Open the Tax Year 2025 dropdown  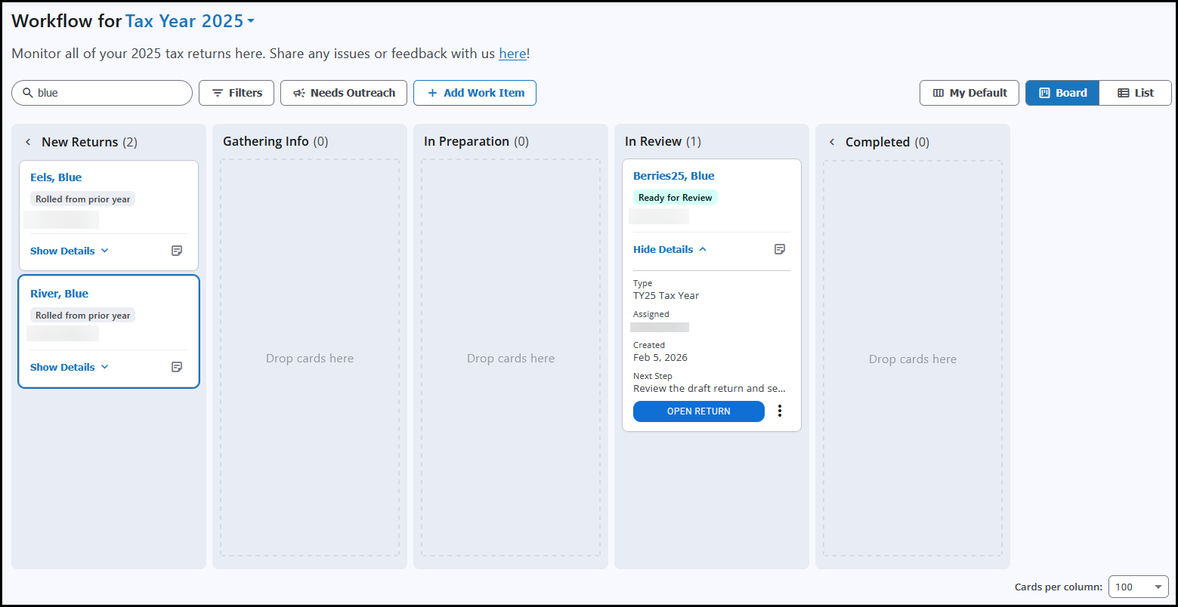click(x=190, y=21)
